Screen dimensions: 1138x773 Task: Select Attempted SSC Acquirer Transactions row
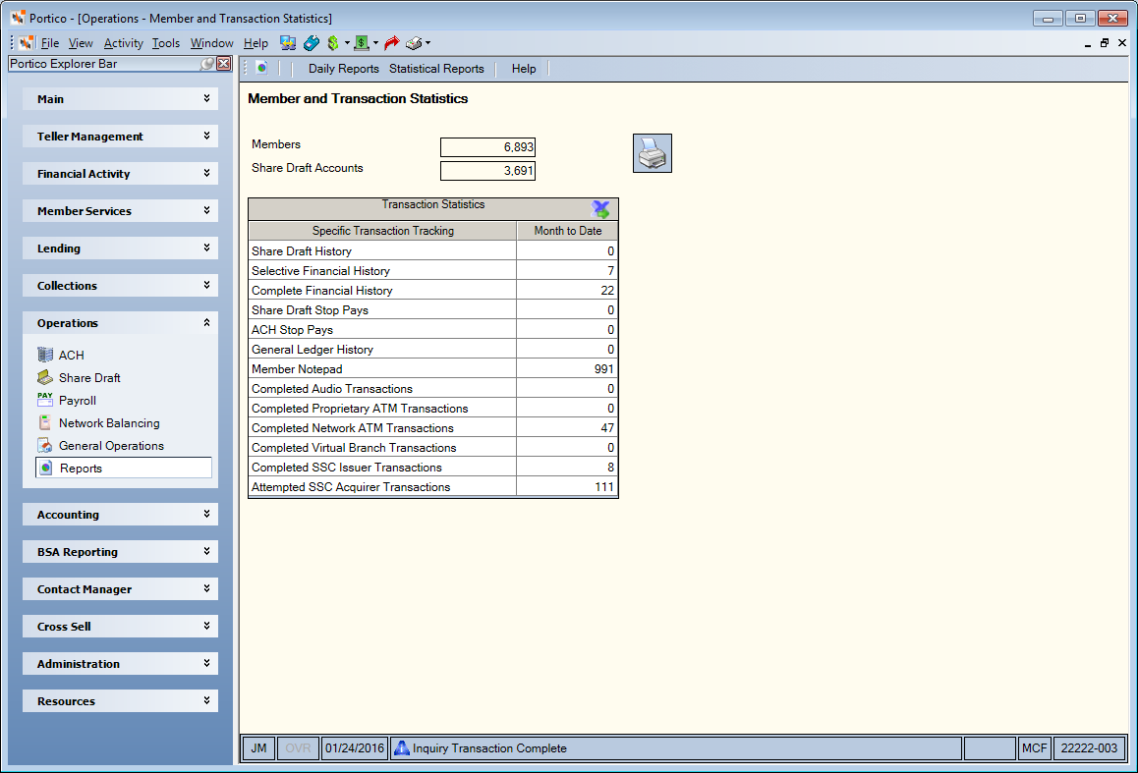tap(433, 486)
